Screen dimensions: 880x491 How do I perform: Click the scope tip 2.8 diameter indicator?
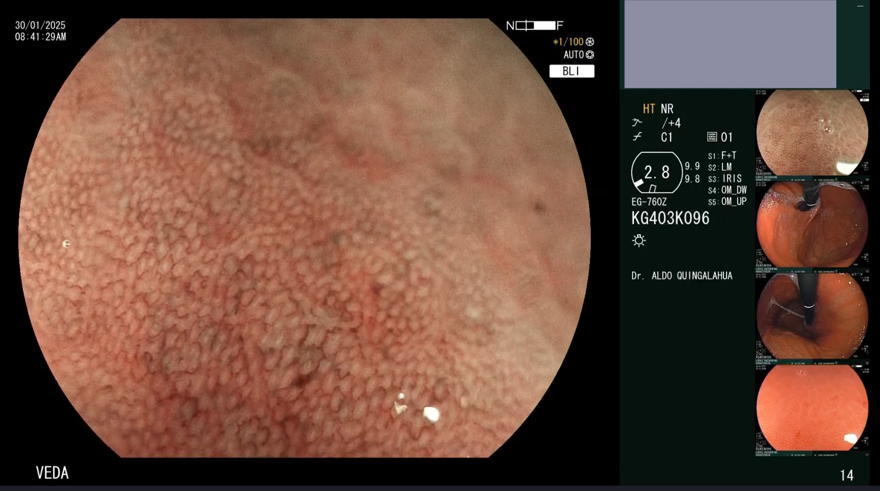tap(656, 173)
